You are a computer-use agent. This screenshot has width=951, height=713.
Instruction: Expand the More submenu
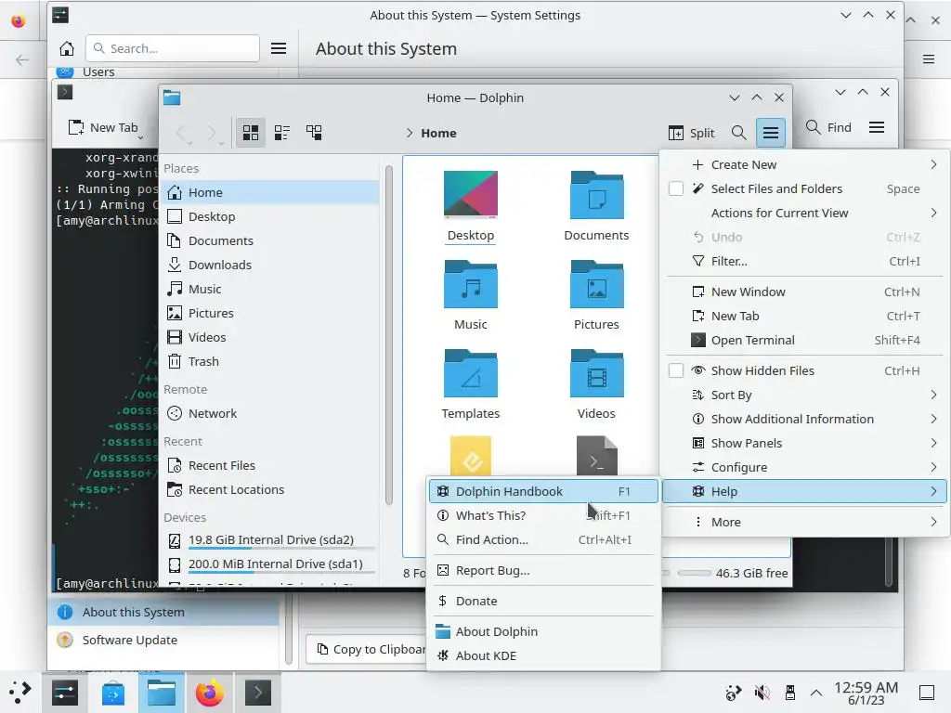804,522
